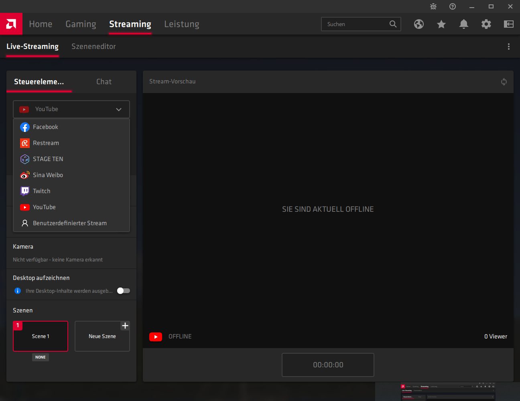Choose Restream as streaming platform
The image size is (520, 401).
click(x=71, y=143)
